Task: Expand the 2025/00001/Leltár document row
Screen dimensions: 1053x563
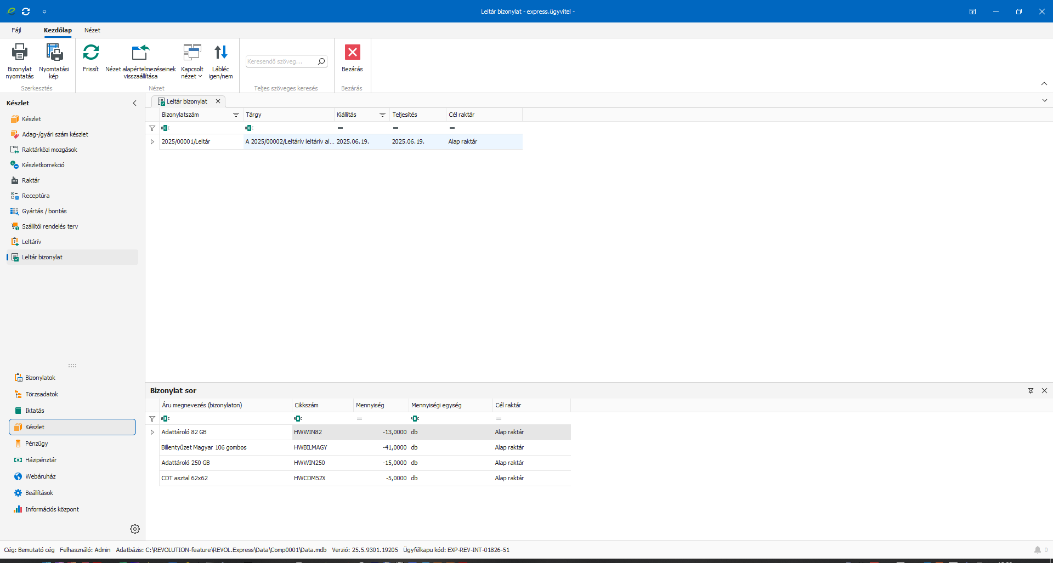Action: [152, 142]
